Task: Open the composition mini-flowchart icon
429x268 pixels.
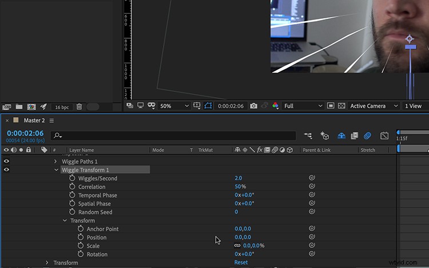Action: coord(308,135)
